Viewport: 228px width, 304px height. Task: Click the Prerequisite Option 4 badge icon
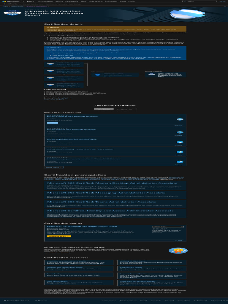click(x=50, y=85)
